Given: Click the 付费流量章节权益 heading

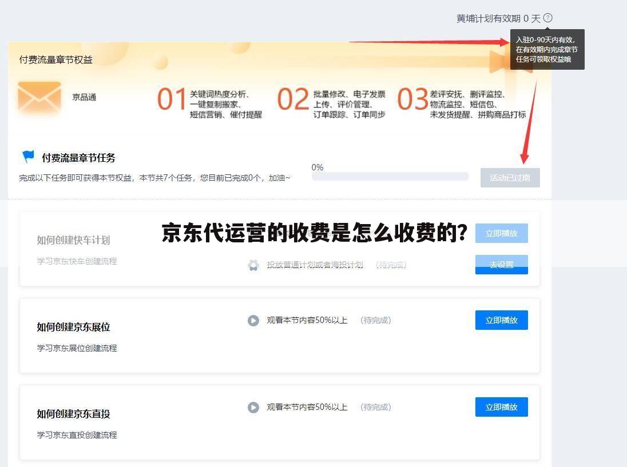Looking at the screenshot, I should coord(56,59).
